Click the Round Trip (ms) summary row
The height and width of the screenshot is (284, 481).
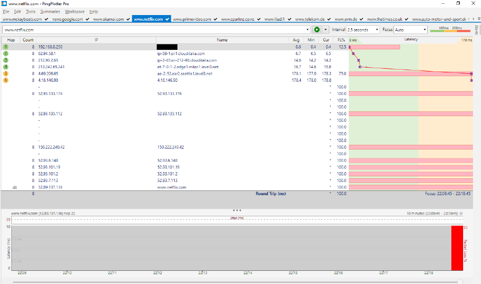tap(237, 194)
